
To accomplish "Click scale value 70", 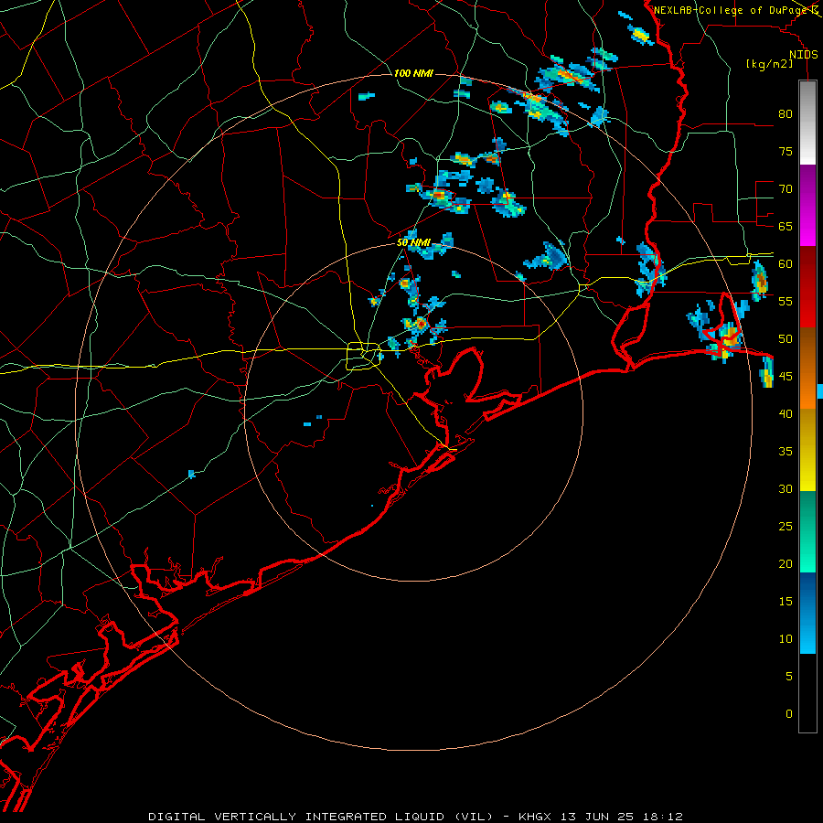I will 786,189.
